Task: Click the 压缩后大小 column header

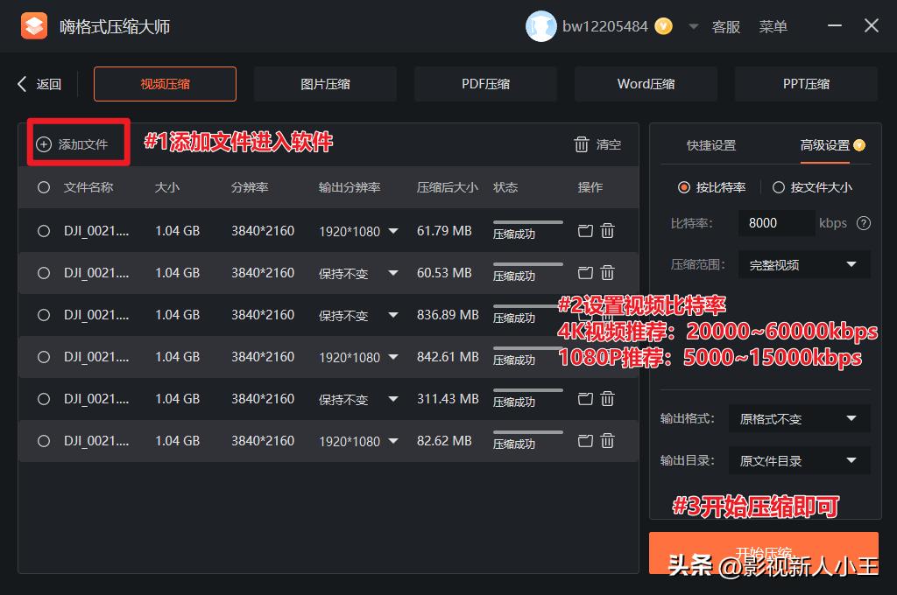Action: (x=448, y=187)
